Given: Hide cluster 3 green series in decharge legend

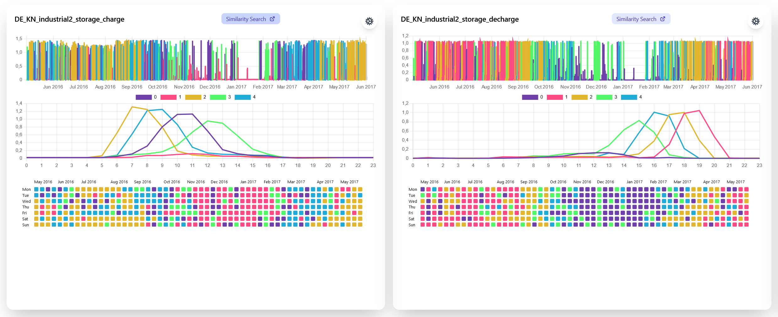Looking at the screenshot, I should click(x=604, y=97).
